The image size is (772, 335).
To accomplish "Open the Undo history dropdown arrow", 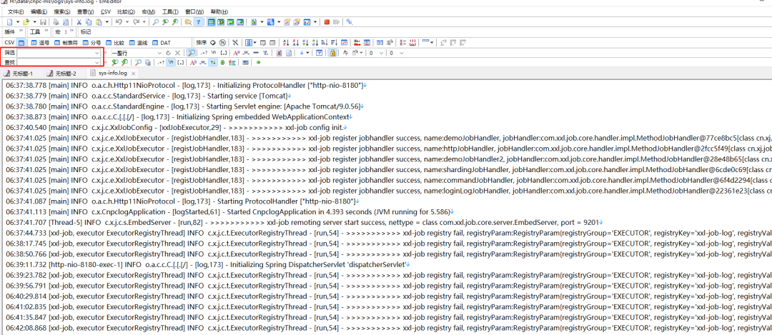I will click(x=127, y=21).
